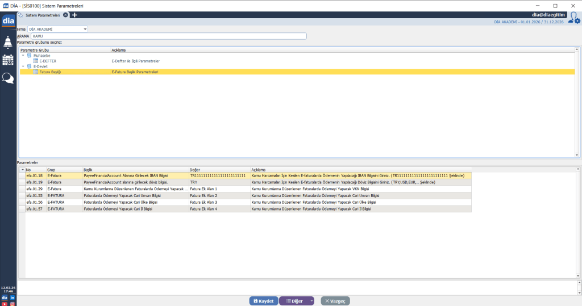Open the calendar icon in sidebar
The width and height of the screenshot is (582, 306).
coord(8,60)
